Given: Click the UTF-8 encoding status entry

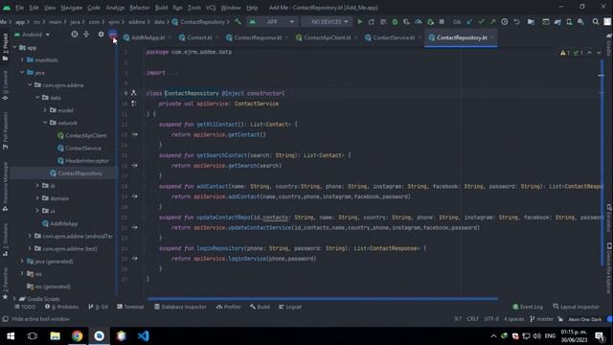Looking at the screenshot, I should (x=491, y=319).
